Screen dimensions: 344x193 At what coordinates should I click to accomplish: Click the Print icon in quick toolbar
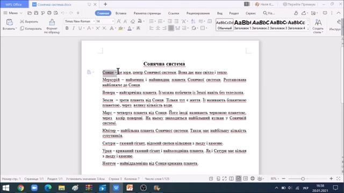pos(49,13)
